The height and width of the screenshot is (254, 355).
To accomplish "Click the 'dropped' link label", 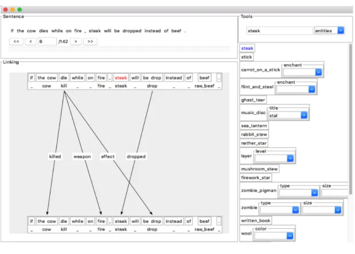I will 136,157.
